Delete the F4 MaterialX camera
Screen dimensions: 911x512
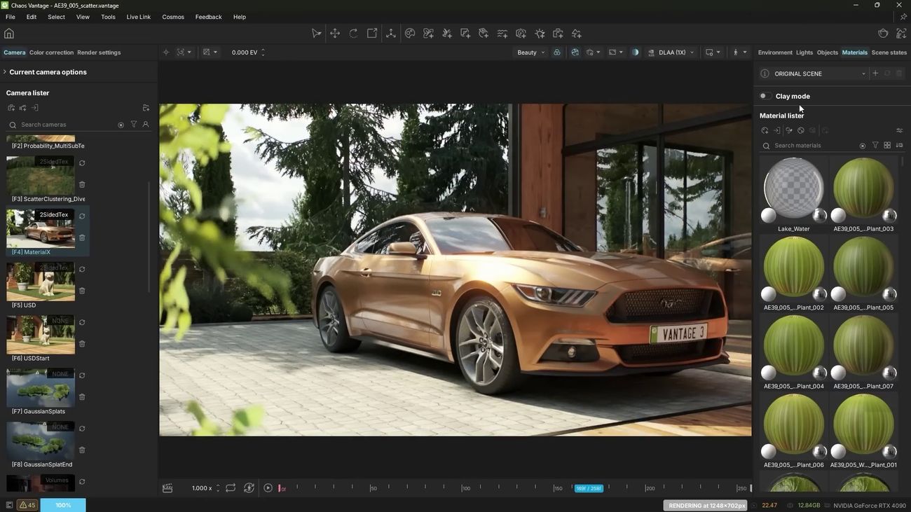pos(82,237)
